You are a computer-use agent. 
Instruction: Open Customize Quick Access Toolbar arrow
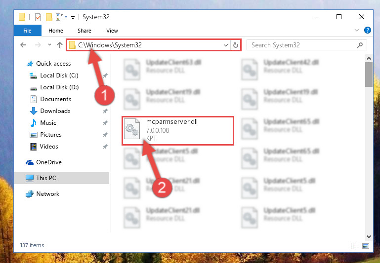click(73, 17)
